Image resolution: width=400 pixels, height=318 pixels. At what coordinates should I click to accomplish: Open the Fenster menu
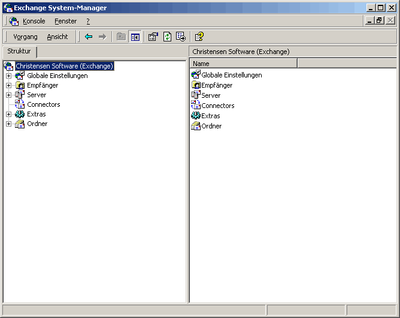65,21
